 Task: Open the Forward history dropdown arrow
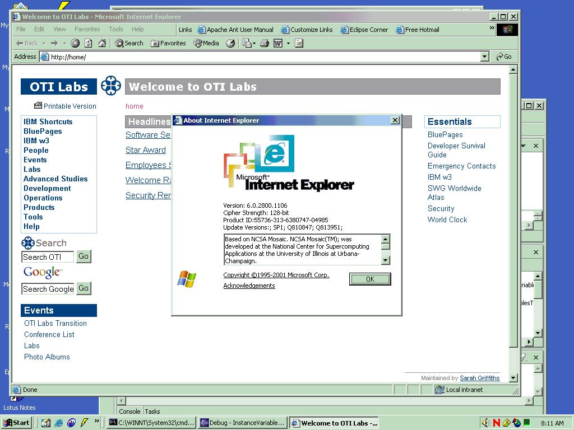pos(64,43)
